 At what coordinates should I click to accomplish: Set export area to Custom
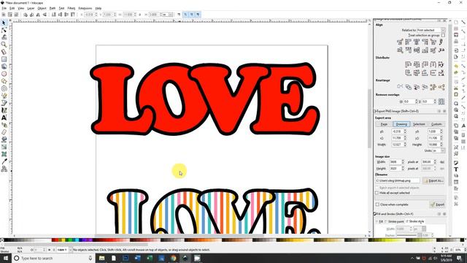pyautogui.click(x=436, y=124)
